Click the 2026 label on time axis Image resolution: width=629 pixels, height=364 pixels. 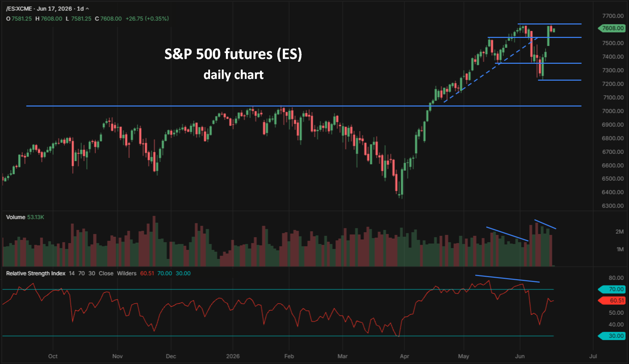233,356
